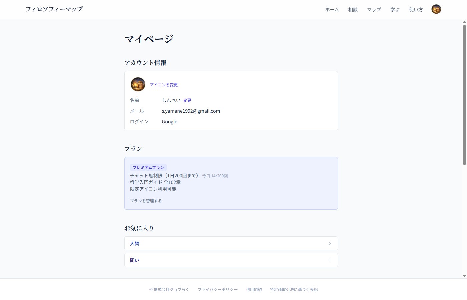The image size is (467, 300).
Task: Click the chevron on the 人物 favorites row
Action: (329, 243)
